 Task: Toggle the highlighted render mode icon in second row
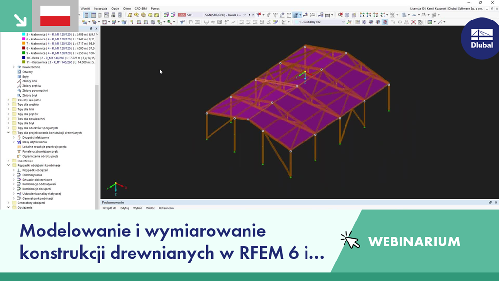385,22
